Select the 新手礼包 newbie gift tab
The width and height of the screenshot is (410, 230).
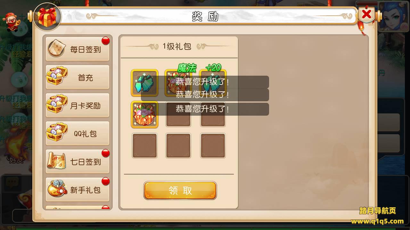coord(78,190)
